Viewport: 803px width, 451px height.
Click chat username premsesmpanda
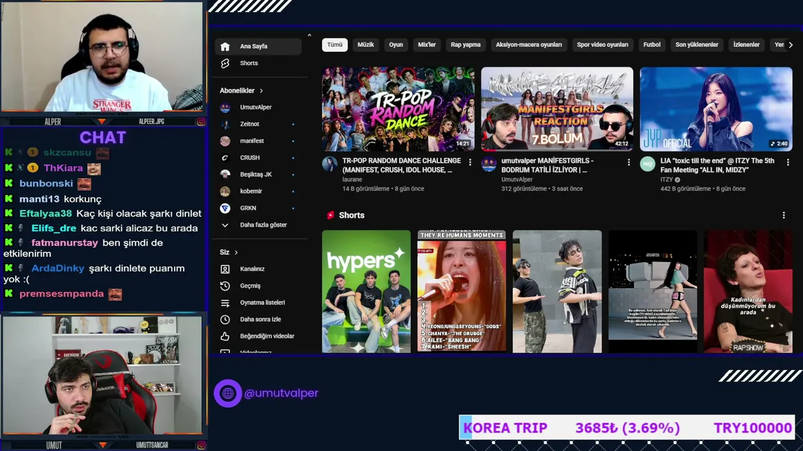click(61, 294)
